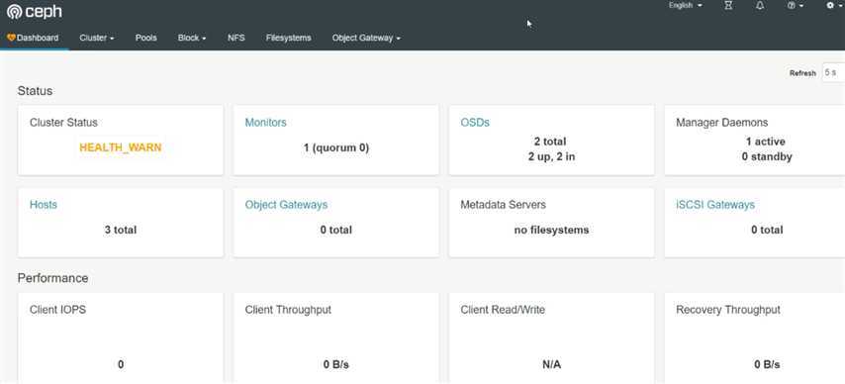Open the task manager hourglass icon
This screenshot has width=845, height=384.
point(728,5)
